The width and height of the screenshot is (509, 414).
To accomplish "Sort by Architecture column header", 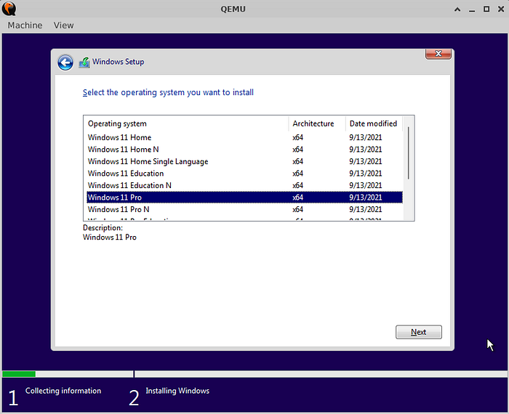I will [317, 123].
